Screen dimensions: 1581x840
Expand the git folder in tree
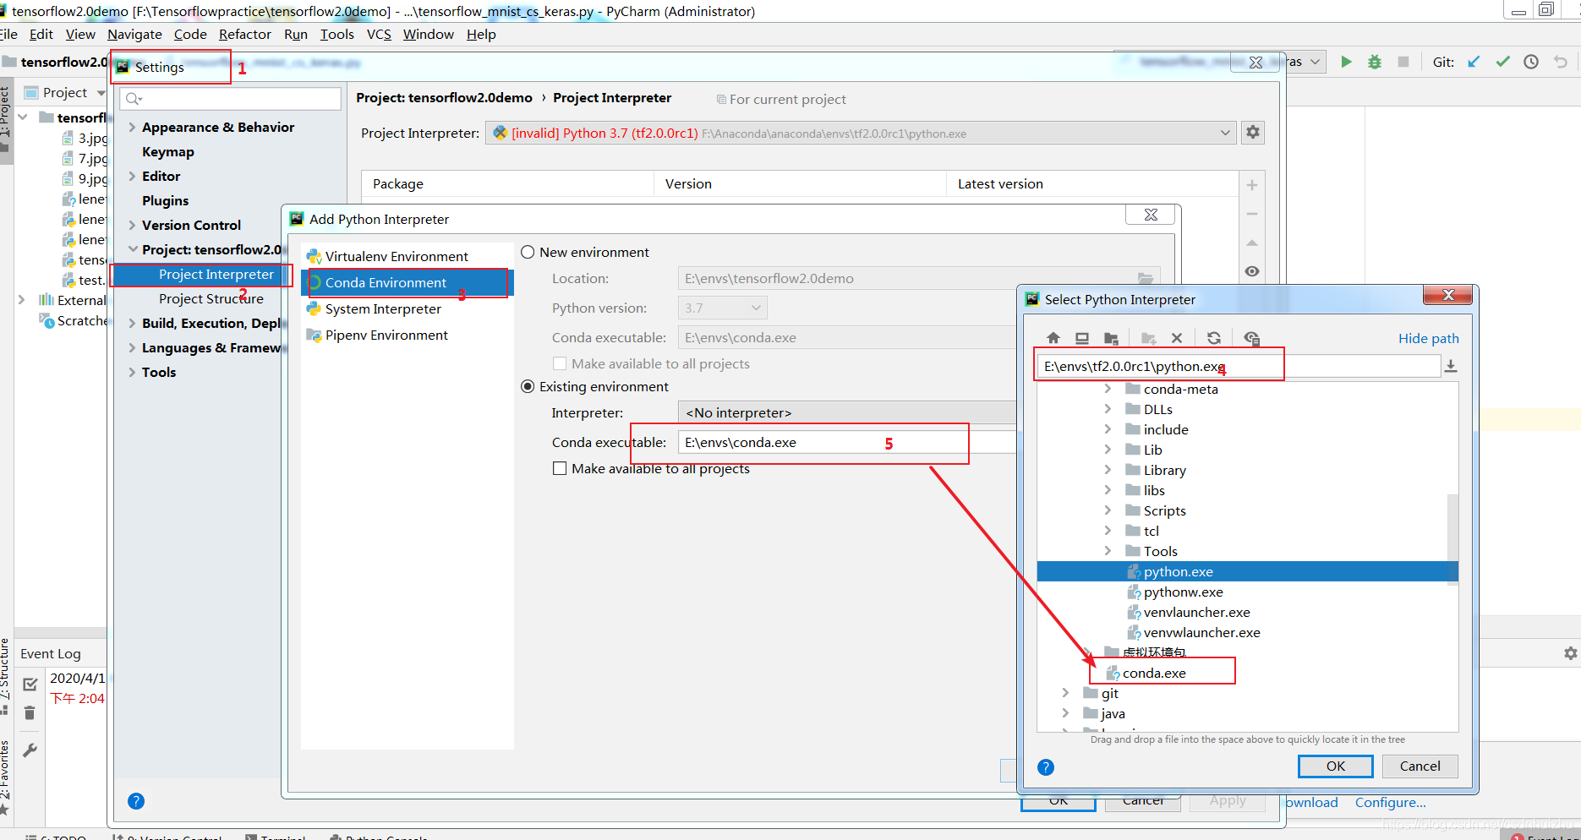tap(1065, 693)
